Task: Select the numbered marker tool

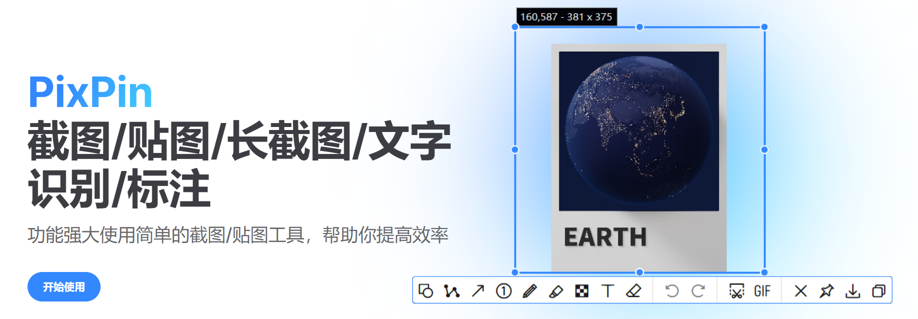Action: pos(504,290)
